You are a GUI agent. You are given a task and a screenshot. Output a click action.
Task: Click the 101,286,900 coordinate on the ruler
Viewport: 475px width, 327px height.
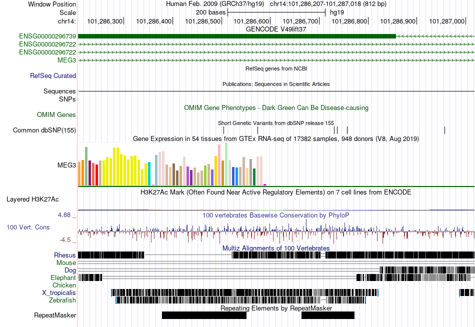click(x=398, y=21)
